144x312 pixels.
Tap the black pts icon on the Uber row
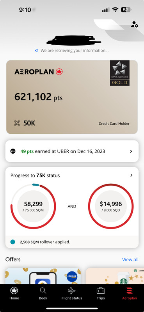click(13, 151)
